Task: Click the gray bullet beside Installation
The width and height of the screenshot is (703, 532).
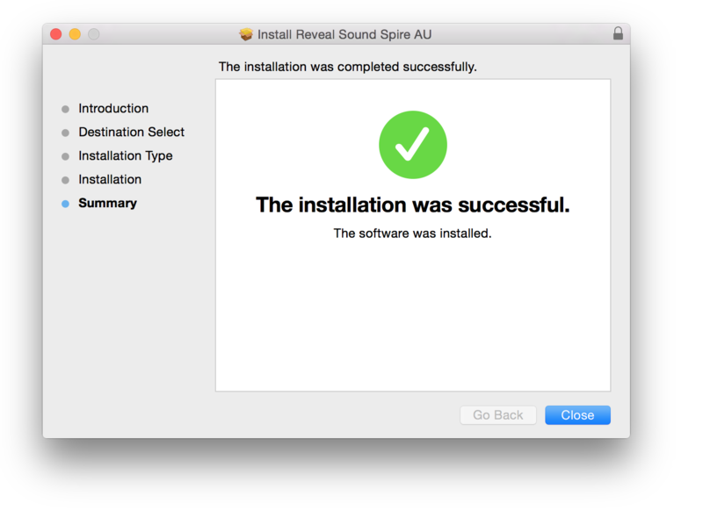Action: [x=65, y=181]
